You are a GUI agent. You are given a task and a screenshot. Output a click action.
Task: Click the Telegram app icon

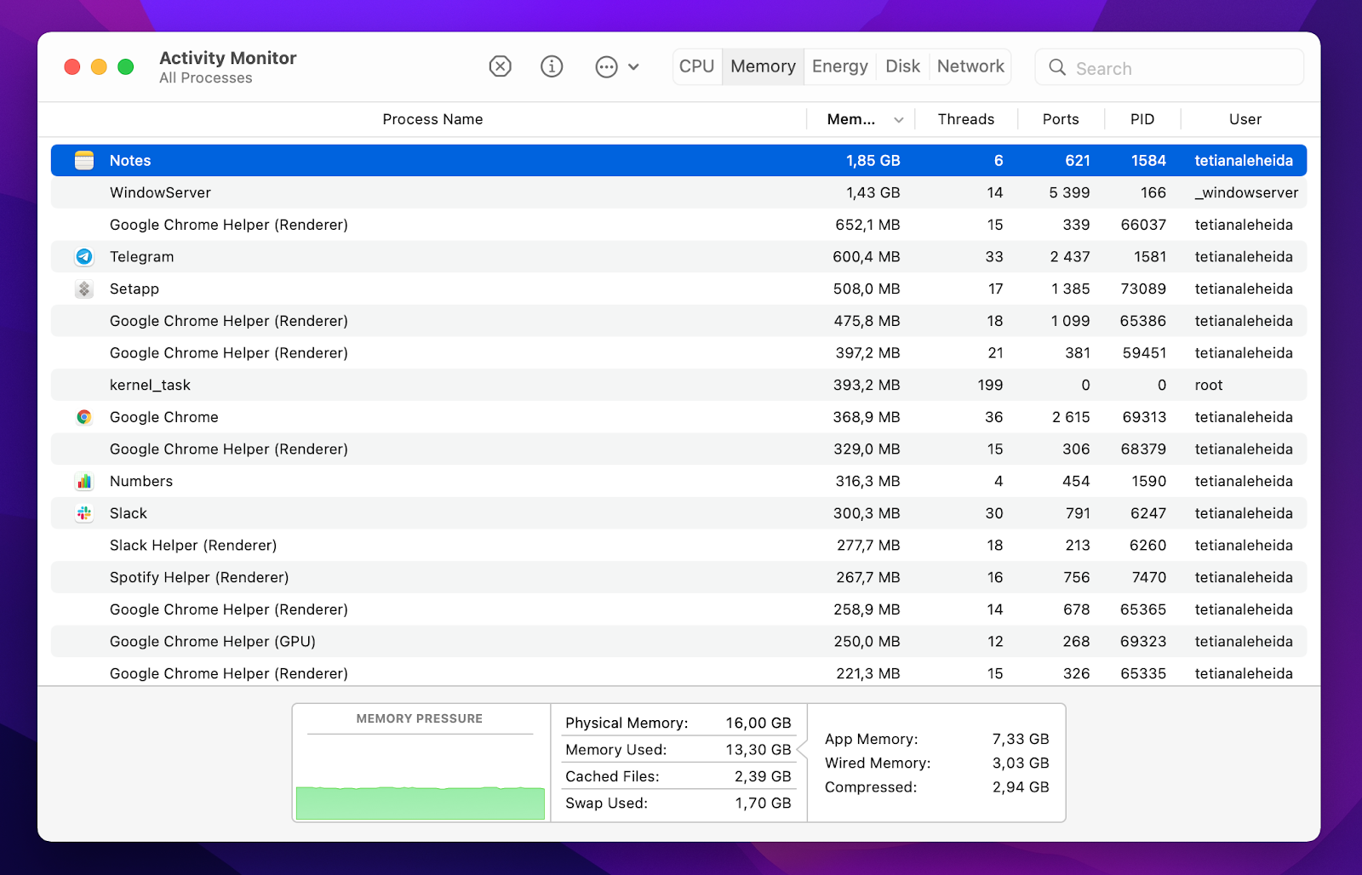coord(84,256)
